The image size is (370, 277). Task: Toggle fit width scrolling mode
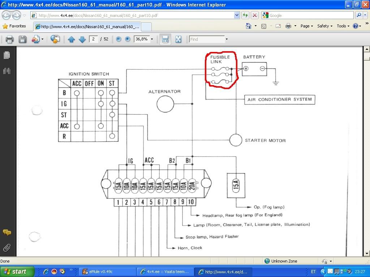(165, 39)
